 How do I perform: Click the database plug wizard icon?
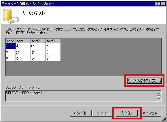tap(11, 16)
